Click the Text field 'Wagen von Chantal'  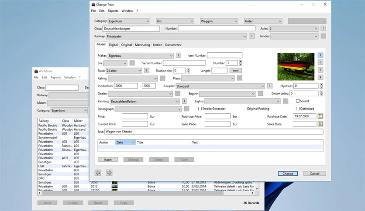(x=213, y=132)
